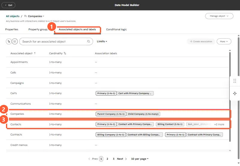Open the Manage object dropdown
Image resolution: width=240 pixels, height=166 pixels.
click(219, 16)
